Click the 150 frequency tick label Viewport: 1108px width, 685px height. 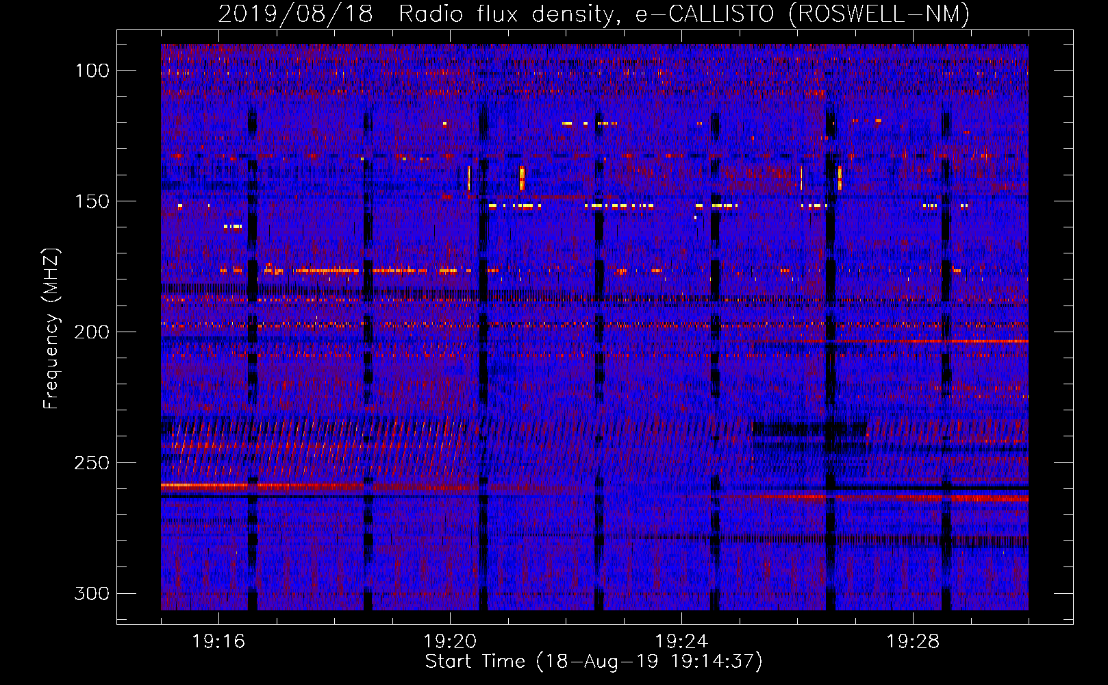pyautogui.click(x=92, y=201)
